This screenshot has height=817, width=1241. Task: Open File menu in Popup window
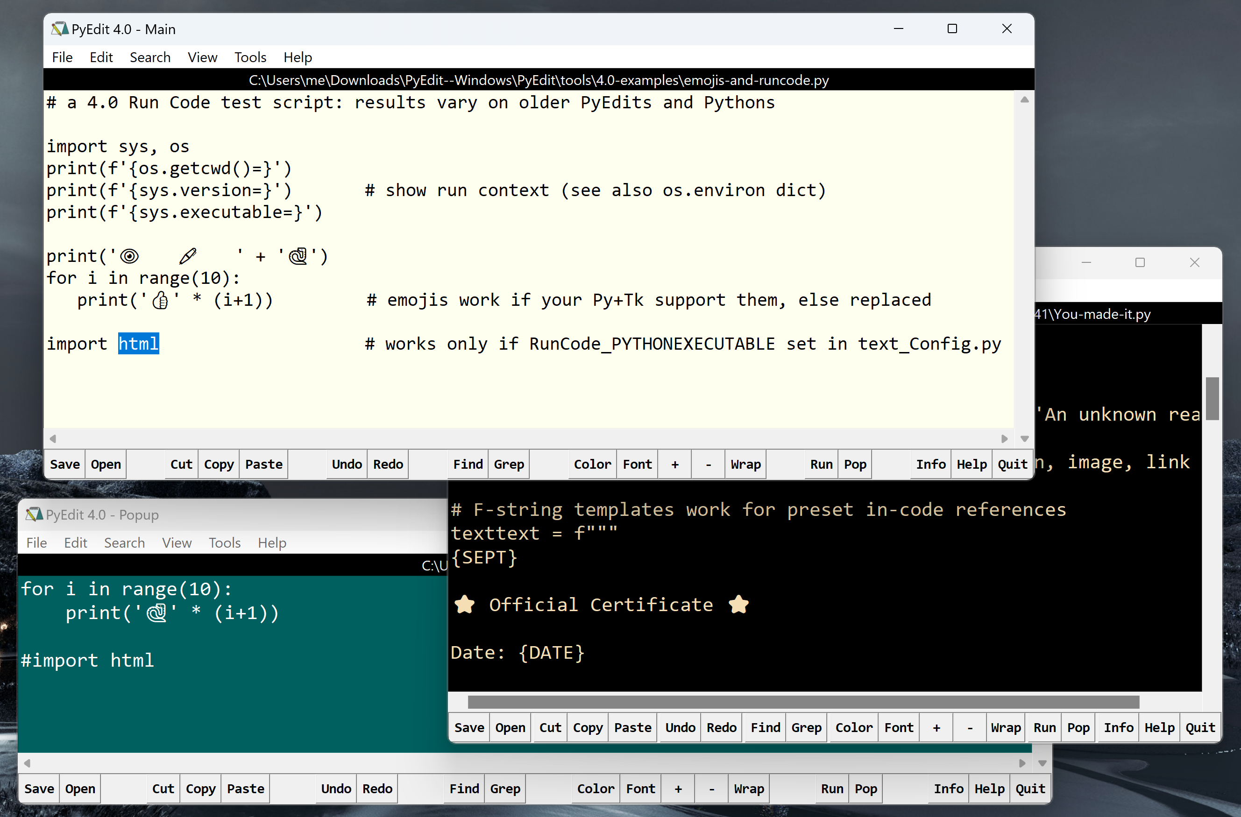(x=36, y=542)
